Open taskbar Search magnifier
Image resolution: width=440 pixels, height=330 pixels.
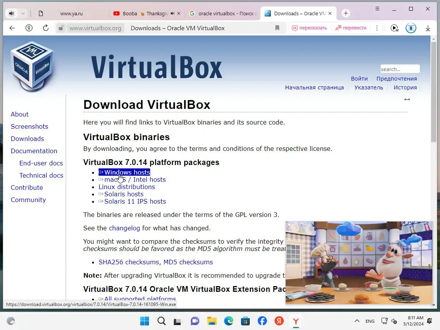(161, 321)
